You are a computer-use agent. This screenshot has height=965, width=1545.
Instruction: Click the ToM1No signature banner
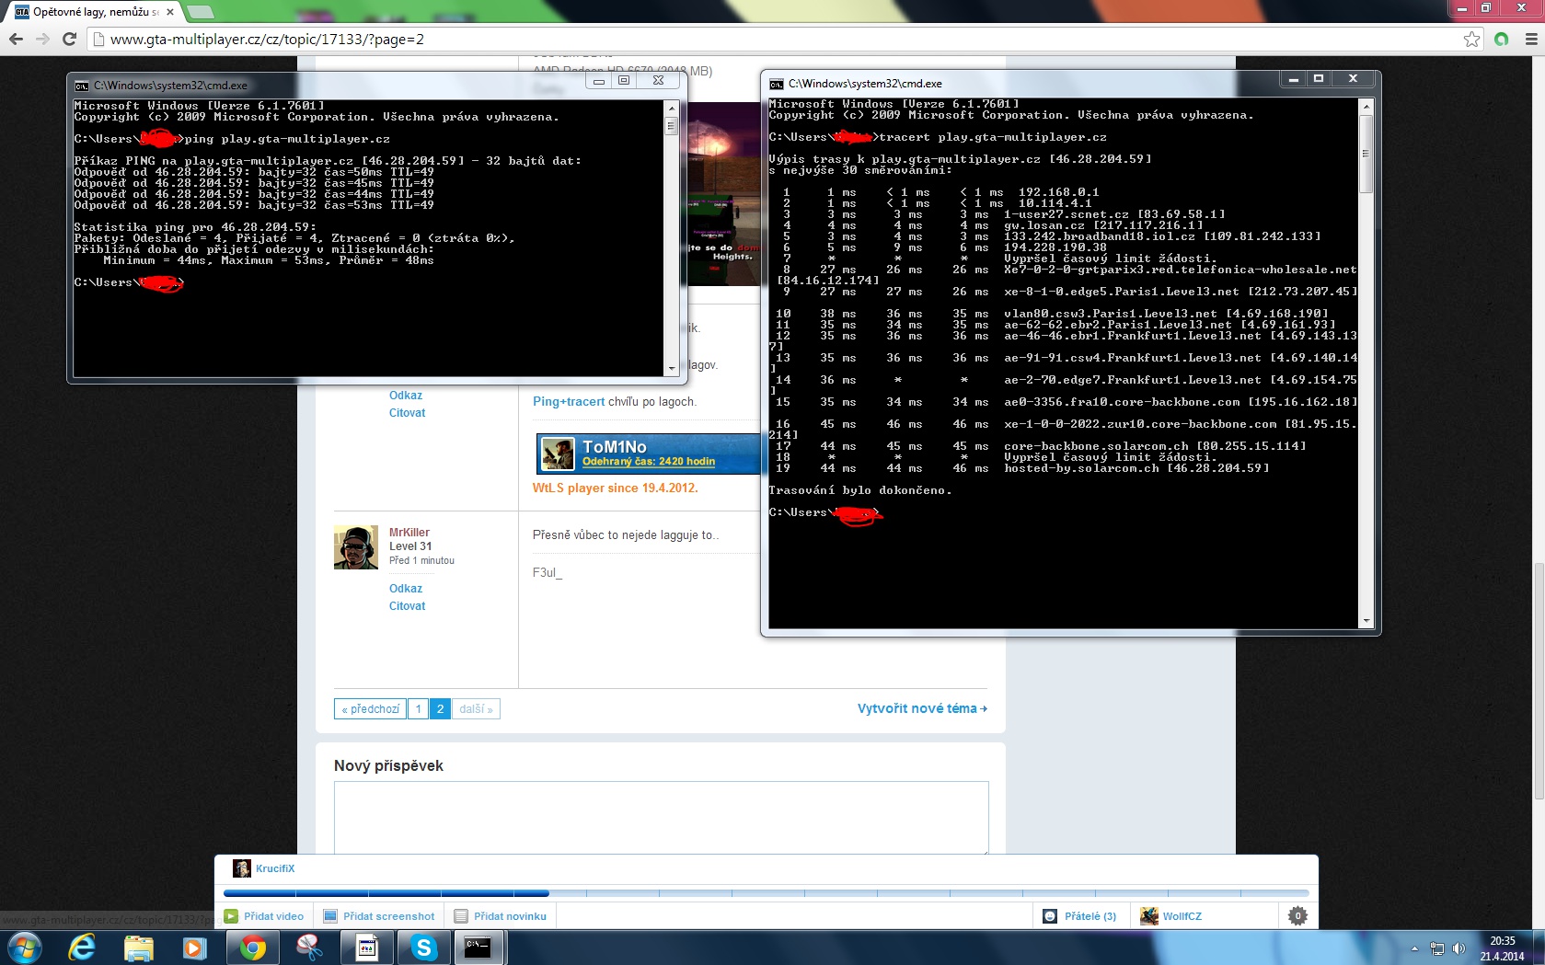pos(649,454)
